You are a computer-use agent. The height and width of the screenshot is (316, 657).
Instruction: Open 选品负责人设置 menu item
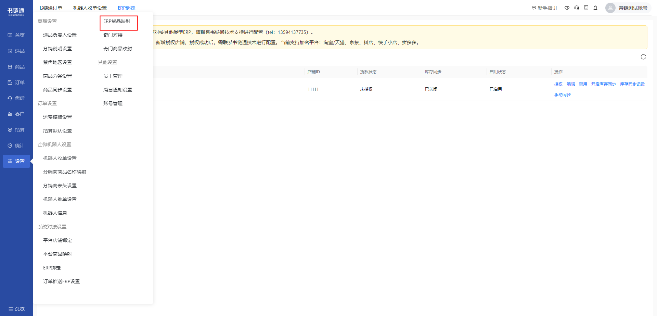60,35
